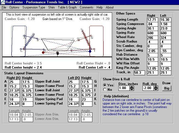Click the Track inches input field
The height and width of the screenshot is (133, 179).
click(x=139, y=73)
